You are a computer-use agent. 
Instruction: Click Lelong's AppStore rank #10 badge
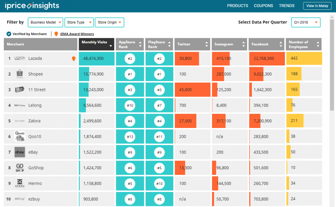[x=130, y=106]
